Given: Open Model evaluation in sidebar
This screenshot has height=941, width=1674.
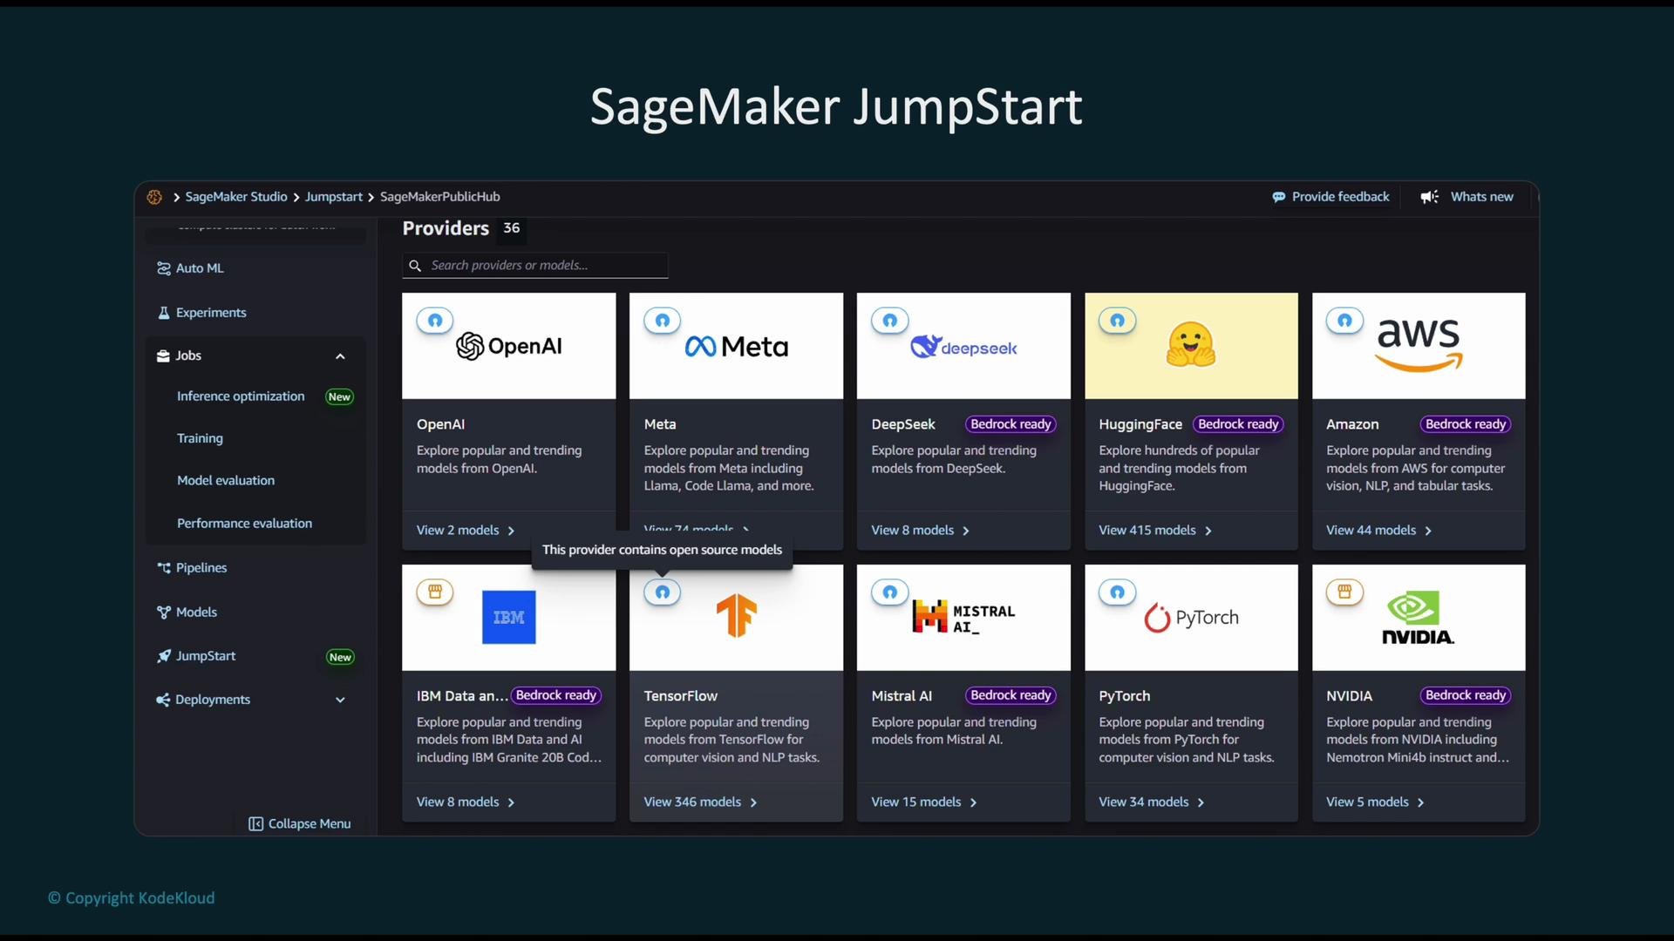Looking at the screenshot, I should click(226, 481).
